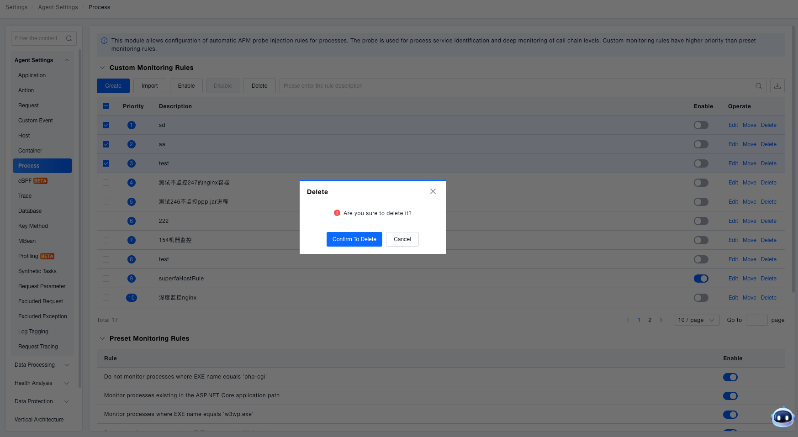798x437 pixels.
Task: Uncheck the checkbox for rule 'aa'
Action: coord(106,144)
